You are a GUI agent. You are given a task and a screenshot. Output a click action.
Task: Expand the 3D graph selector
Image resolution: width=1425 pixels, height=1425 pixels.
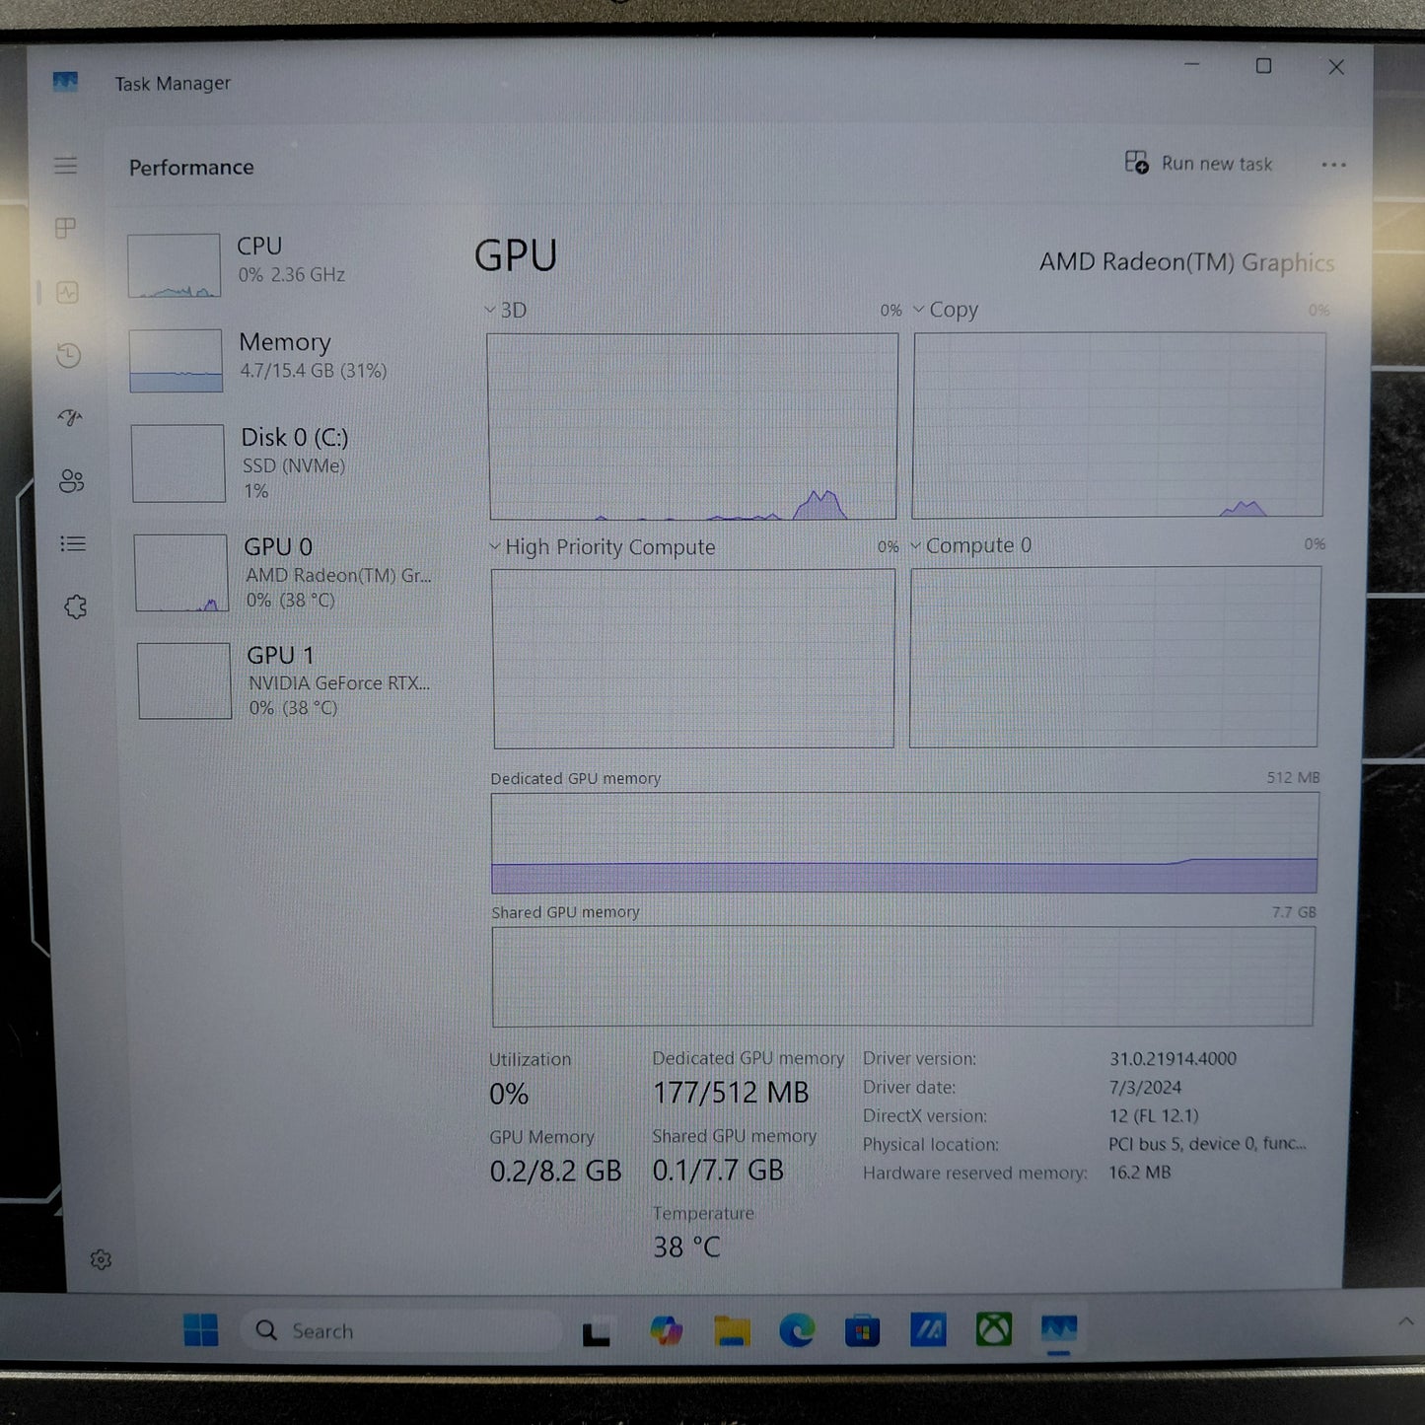pyautogui.click(x=490, y=310)
